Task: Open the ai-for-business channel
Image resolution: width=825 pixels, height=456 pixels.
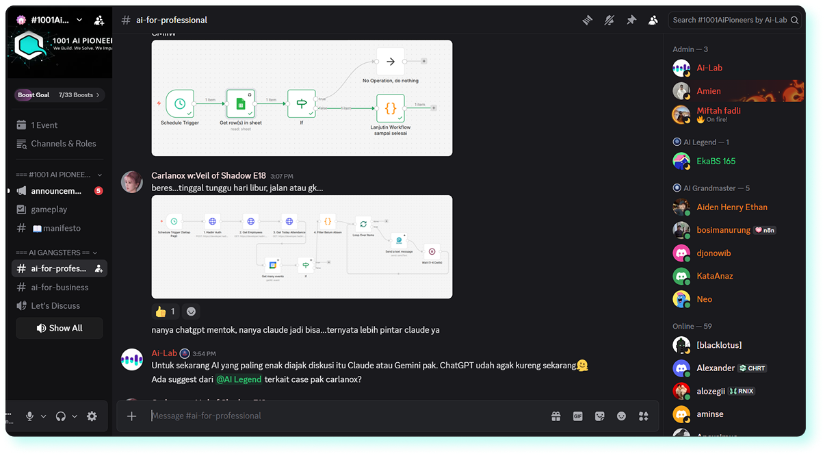Action: (x=60, y=288)
